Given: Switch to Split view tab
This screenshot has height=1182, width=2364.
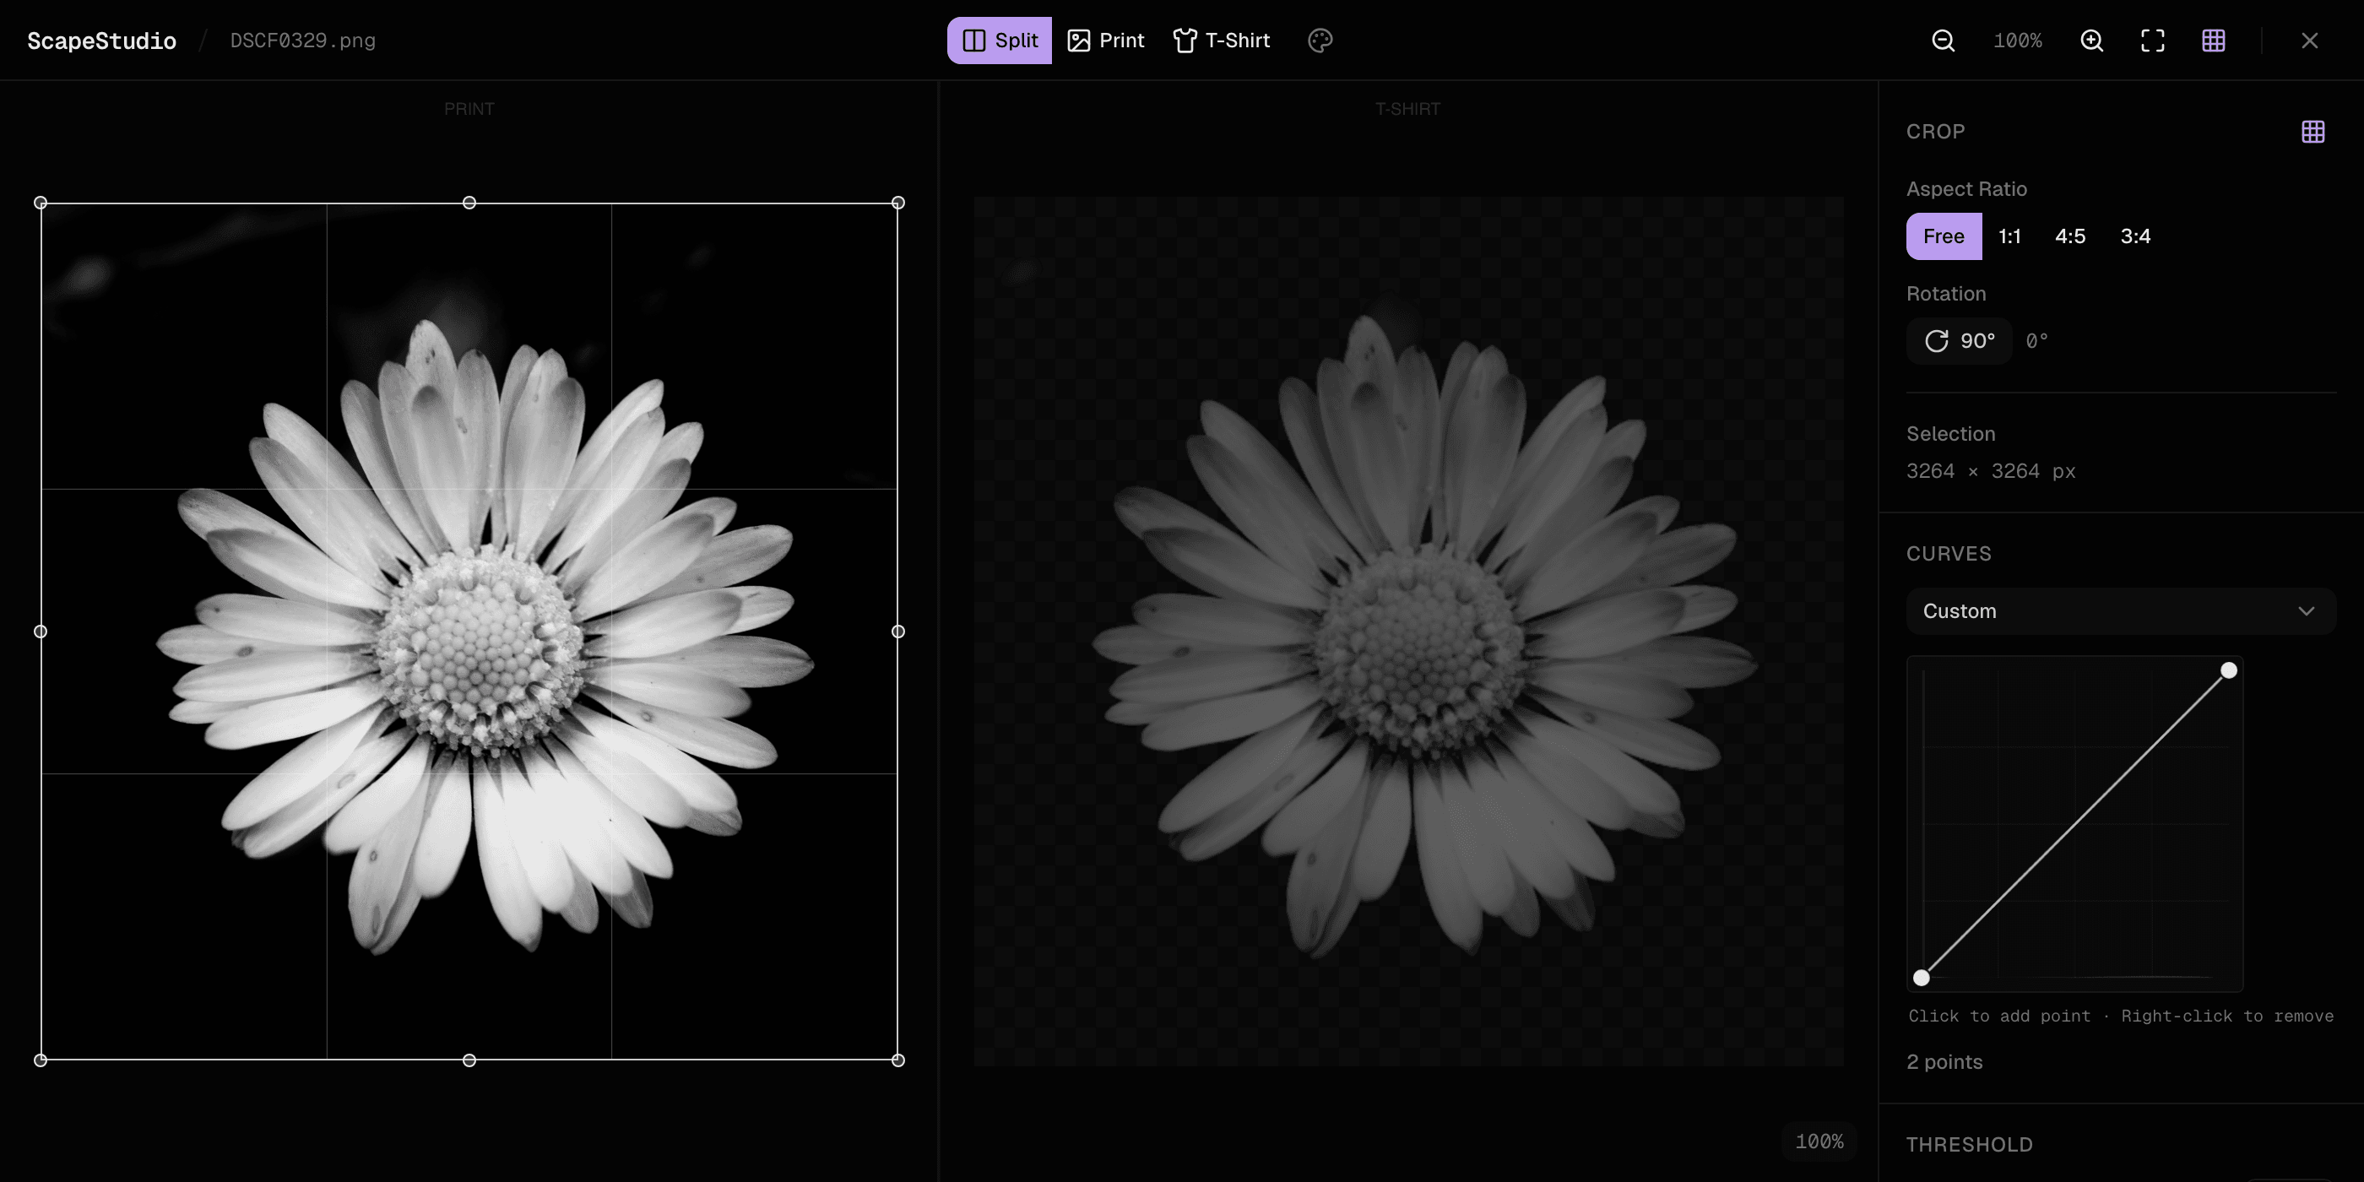Looking at the screenshot, I should pyautogui.click(x=999, y=41).
